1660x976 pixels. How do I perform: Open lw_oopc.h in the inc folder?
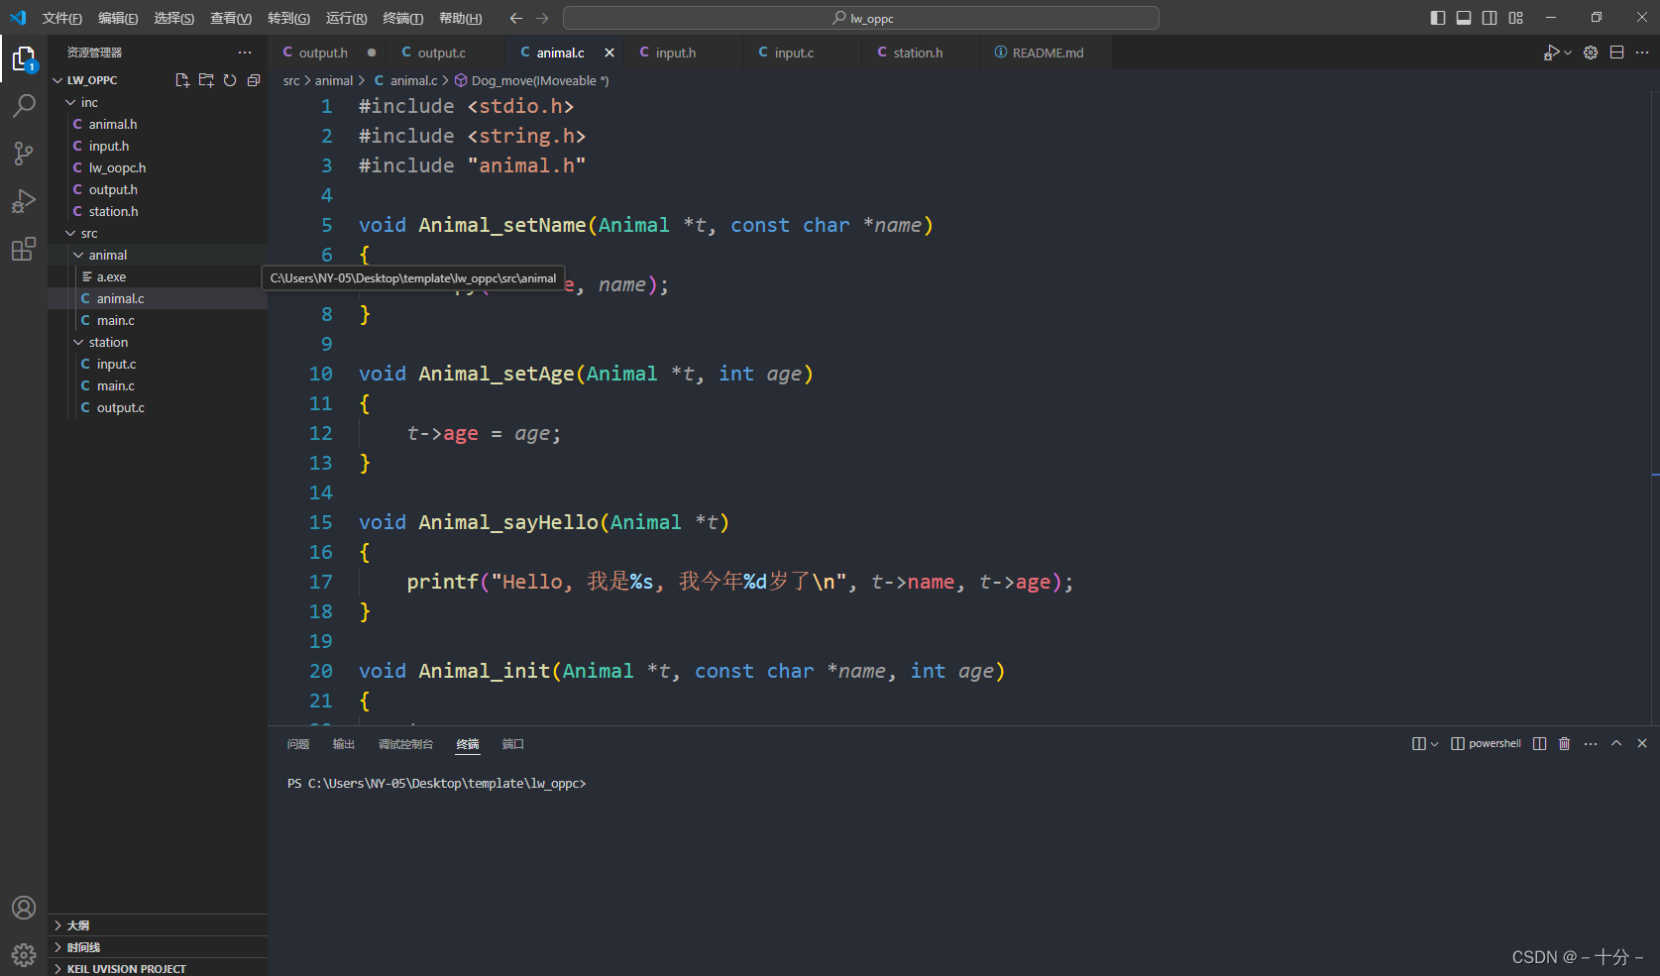[x=158, y=167]
